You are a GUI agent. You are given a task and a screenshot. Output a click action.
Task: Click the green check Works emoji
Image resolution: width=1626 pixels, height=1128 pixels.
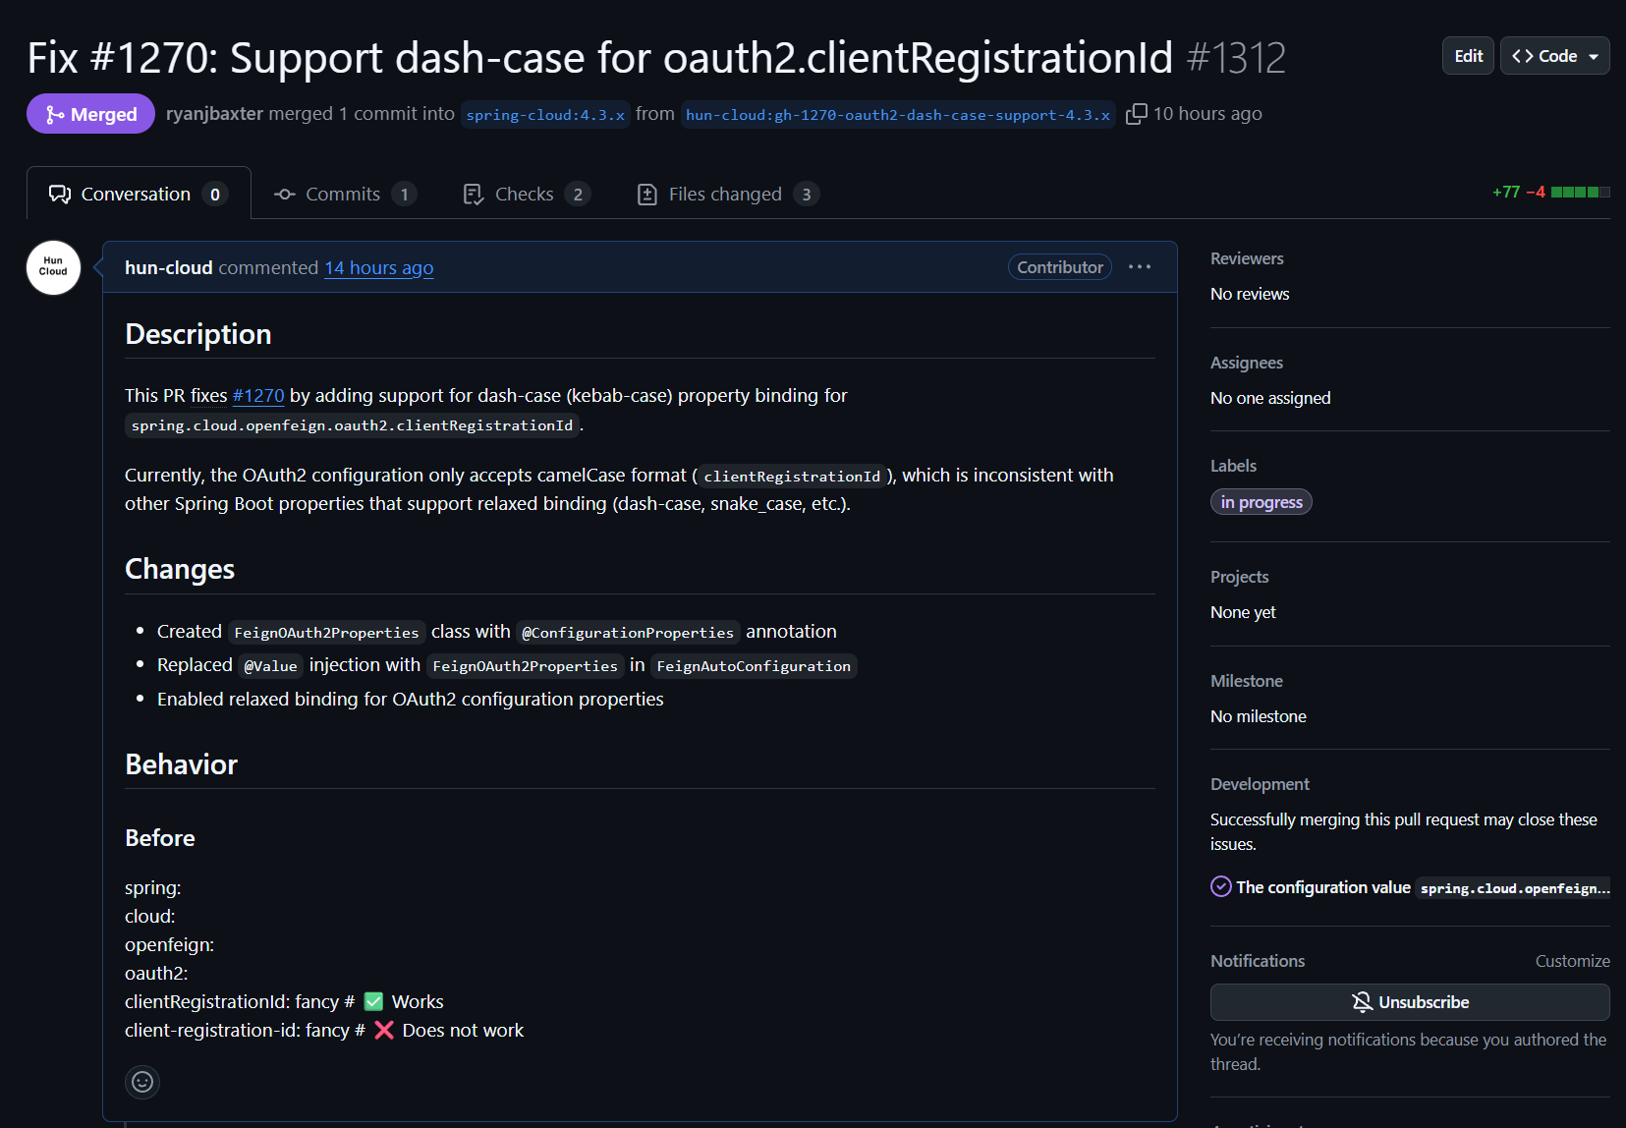[373, 1001]
